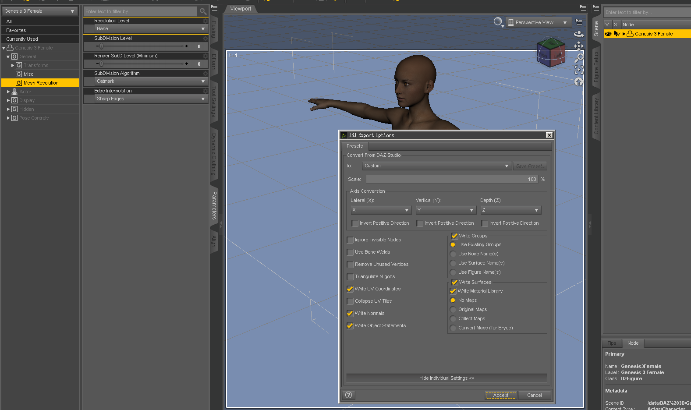This screenshot has height=410, width=691.
Task: Click the frame selection icon in viewport
Action: pos(579,70)
